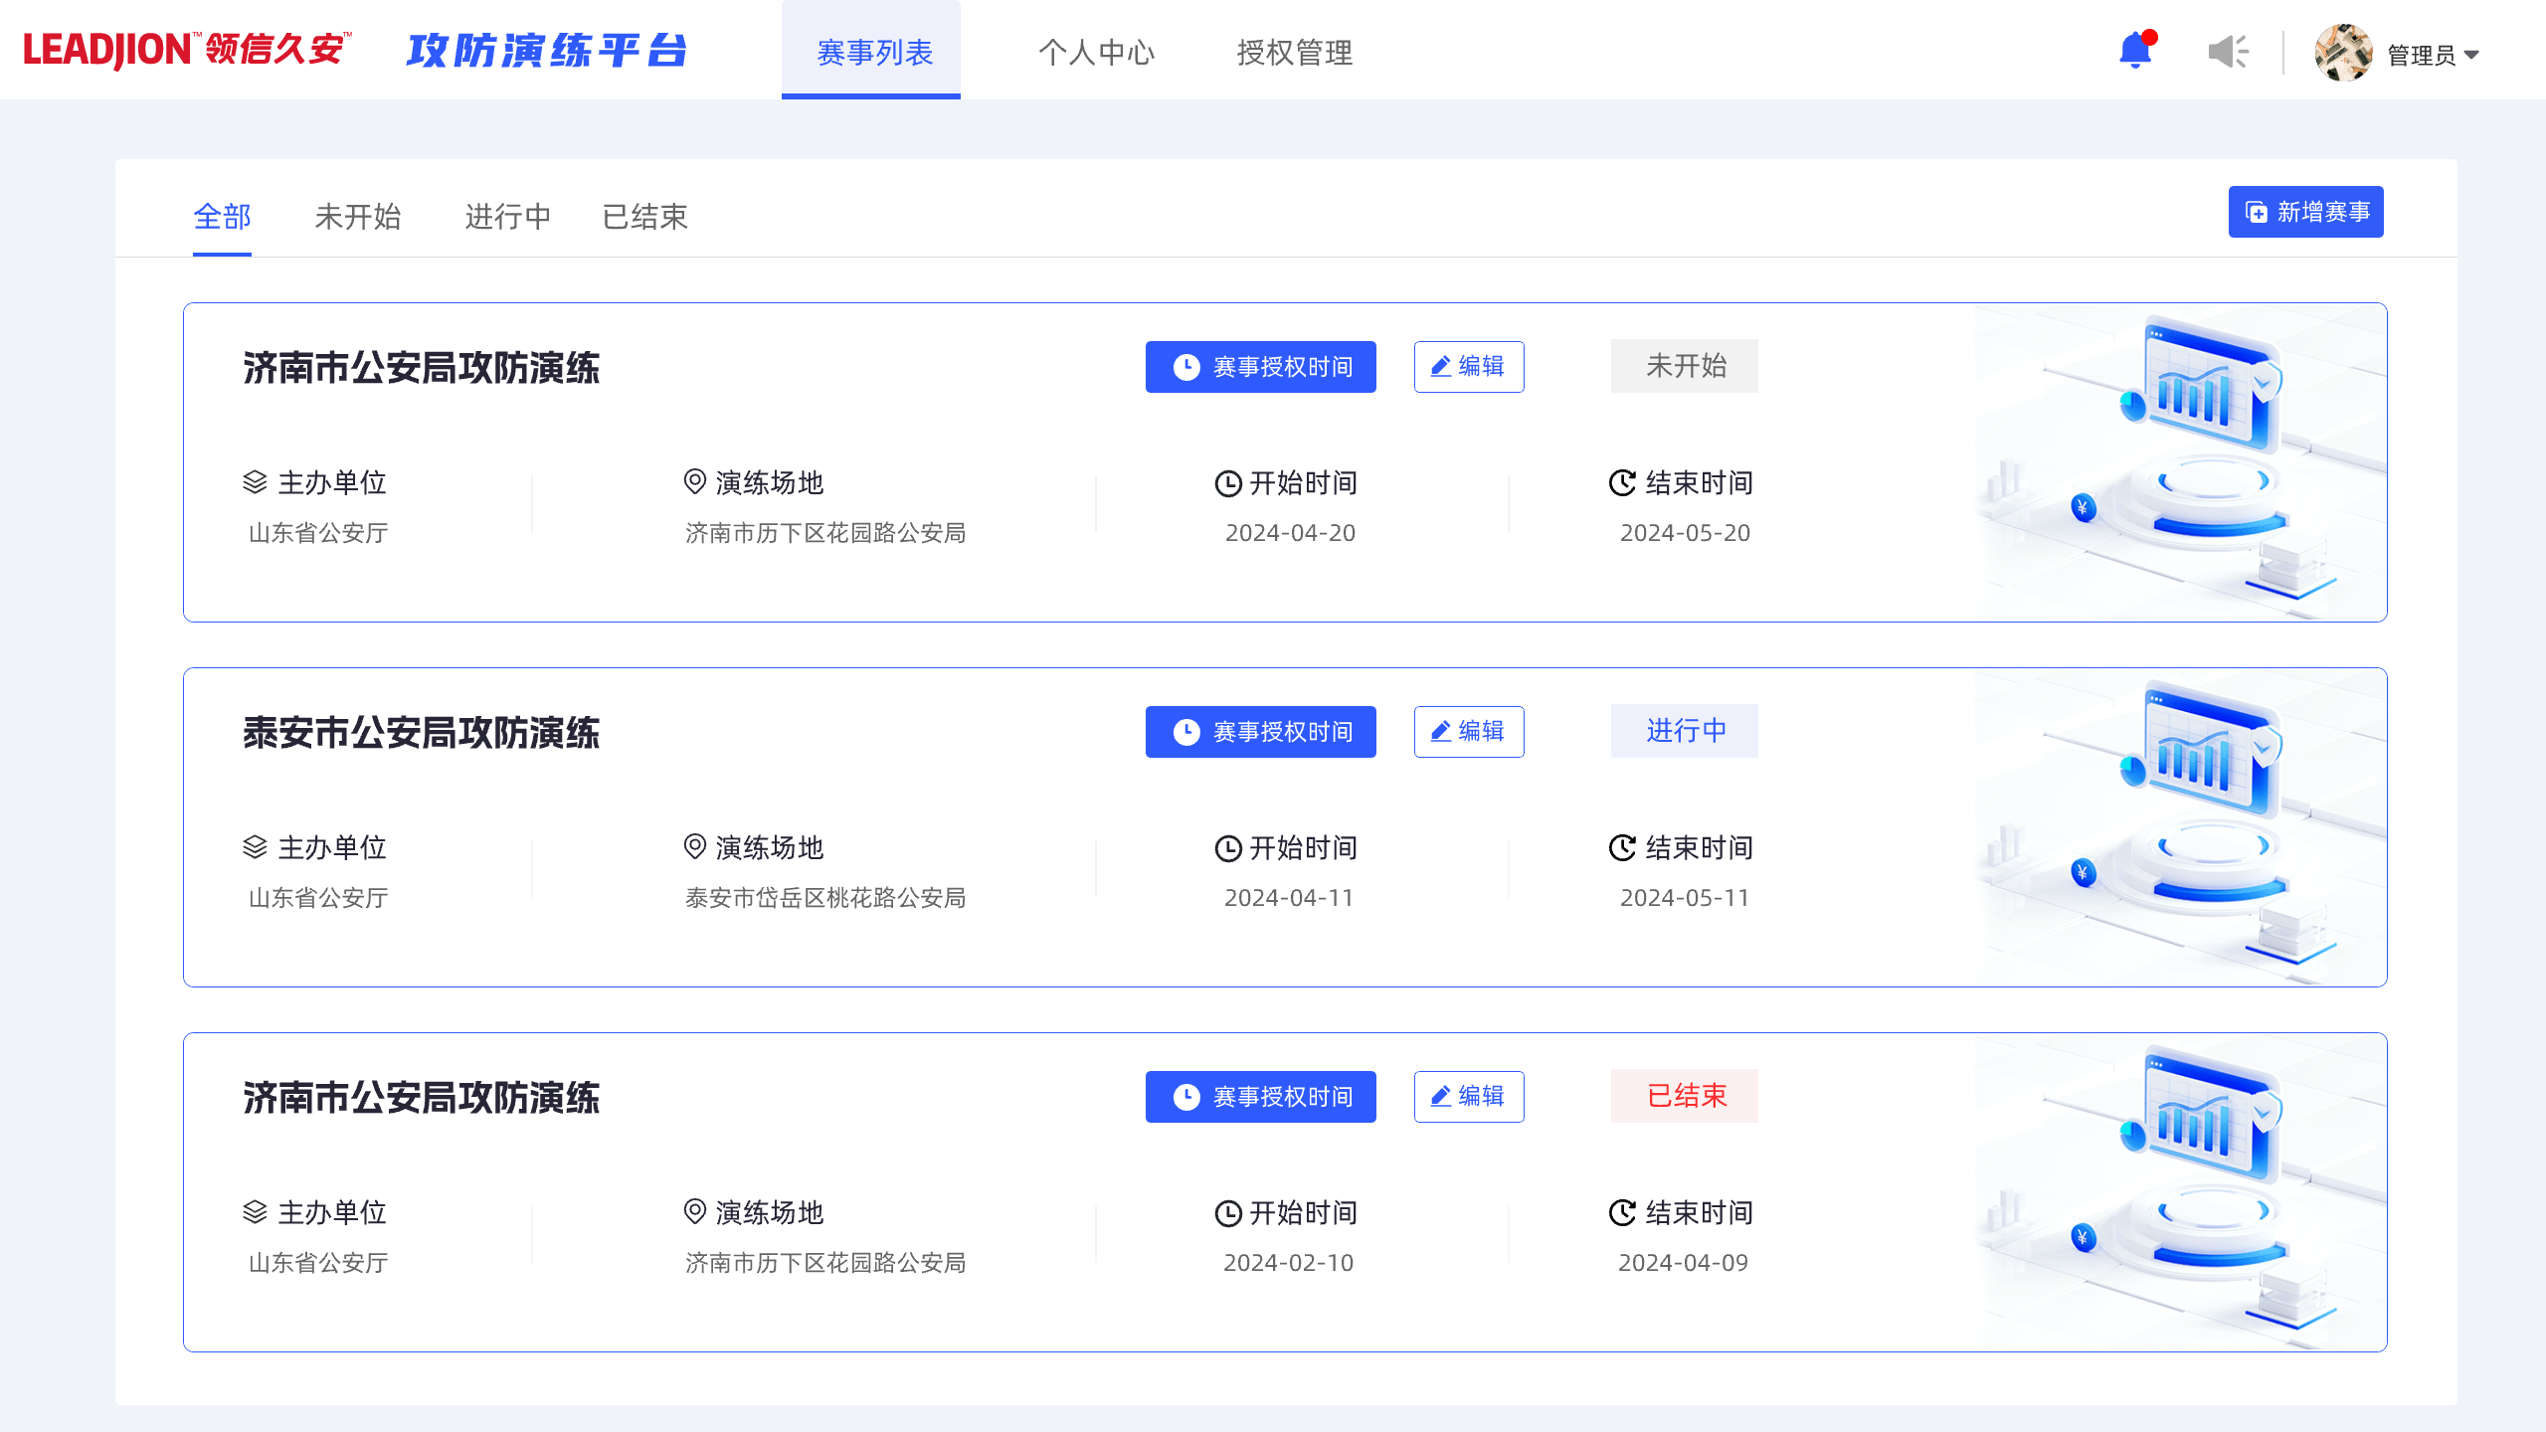This screenshot has width=2546, height=1432.
Task: Click end-time clock icon in 泰安市 card
Action: pos(1622,848)
